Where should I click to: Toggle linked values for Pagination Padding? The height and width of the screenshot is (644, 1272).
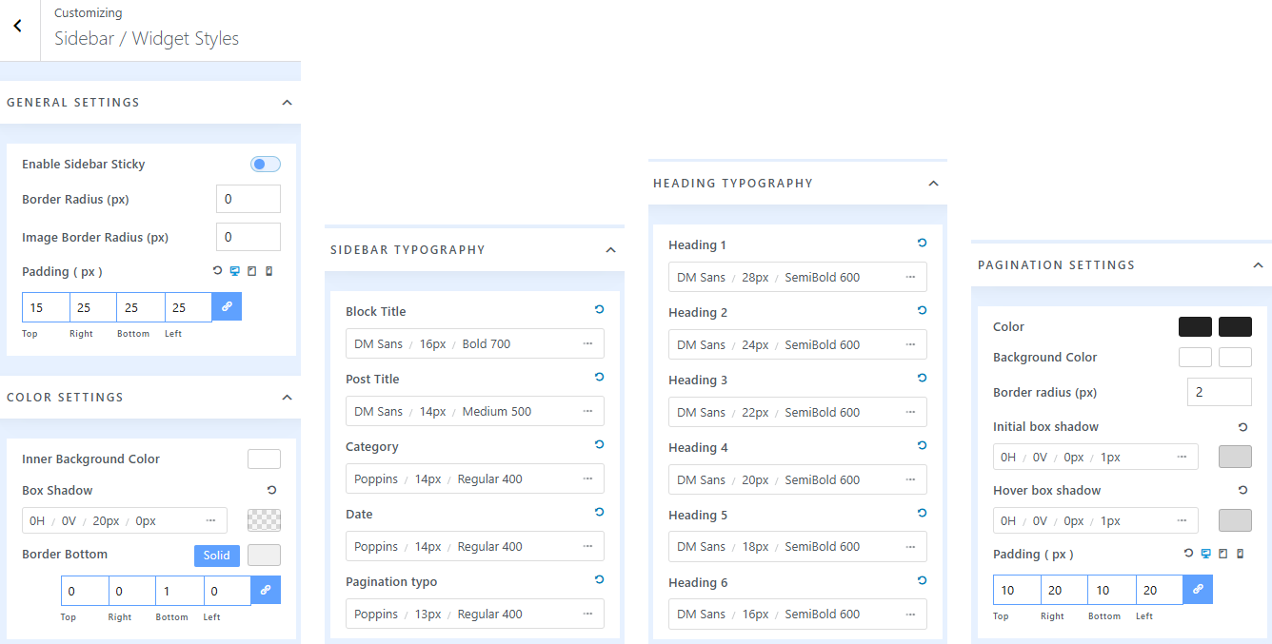click(x=1198, y=590)
